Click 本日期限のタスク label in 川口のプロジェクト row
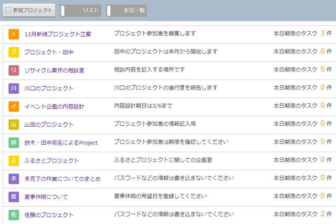 point(295,87)
